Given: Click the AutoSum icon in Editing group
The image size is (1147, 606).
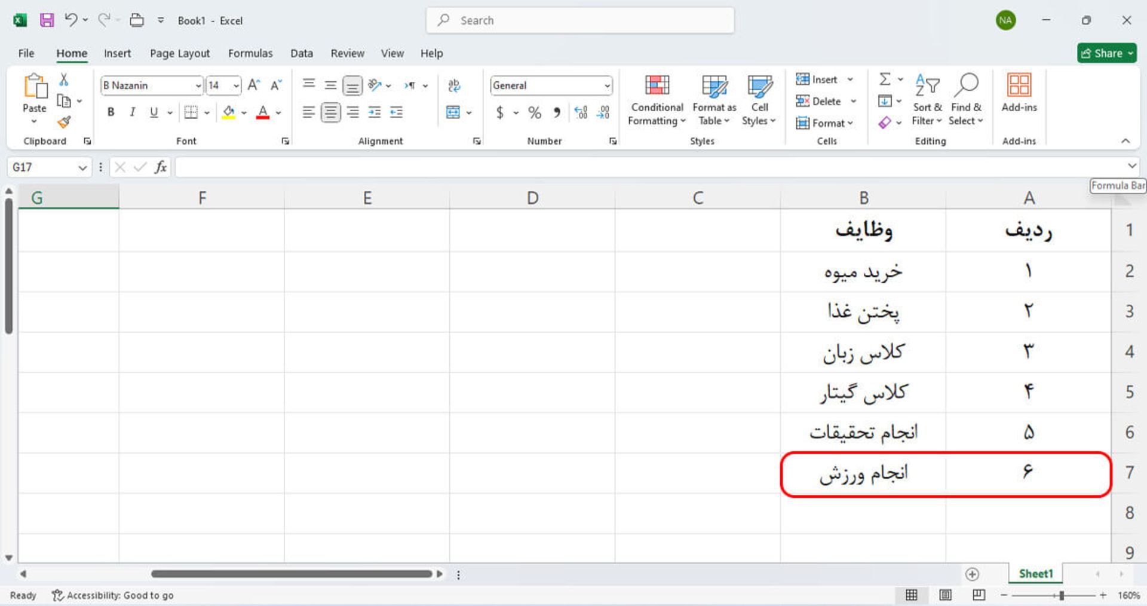Looking at the screenshot, I should pos(884,79).
